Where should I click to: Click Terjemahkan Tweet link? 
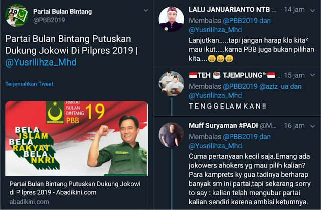[29, 84]
